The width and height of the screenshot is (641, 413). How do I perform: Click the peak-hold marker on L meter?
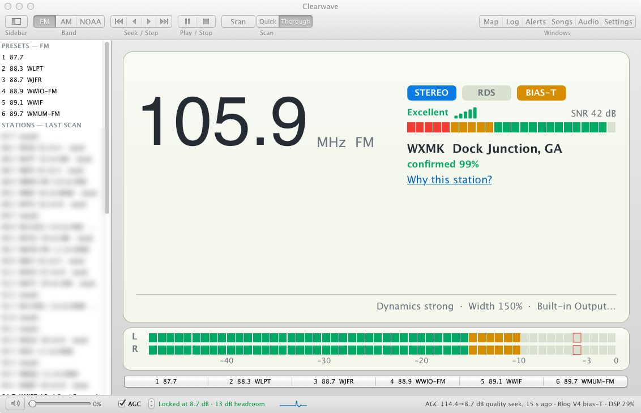pyautogui.click(x=577, y=337)
